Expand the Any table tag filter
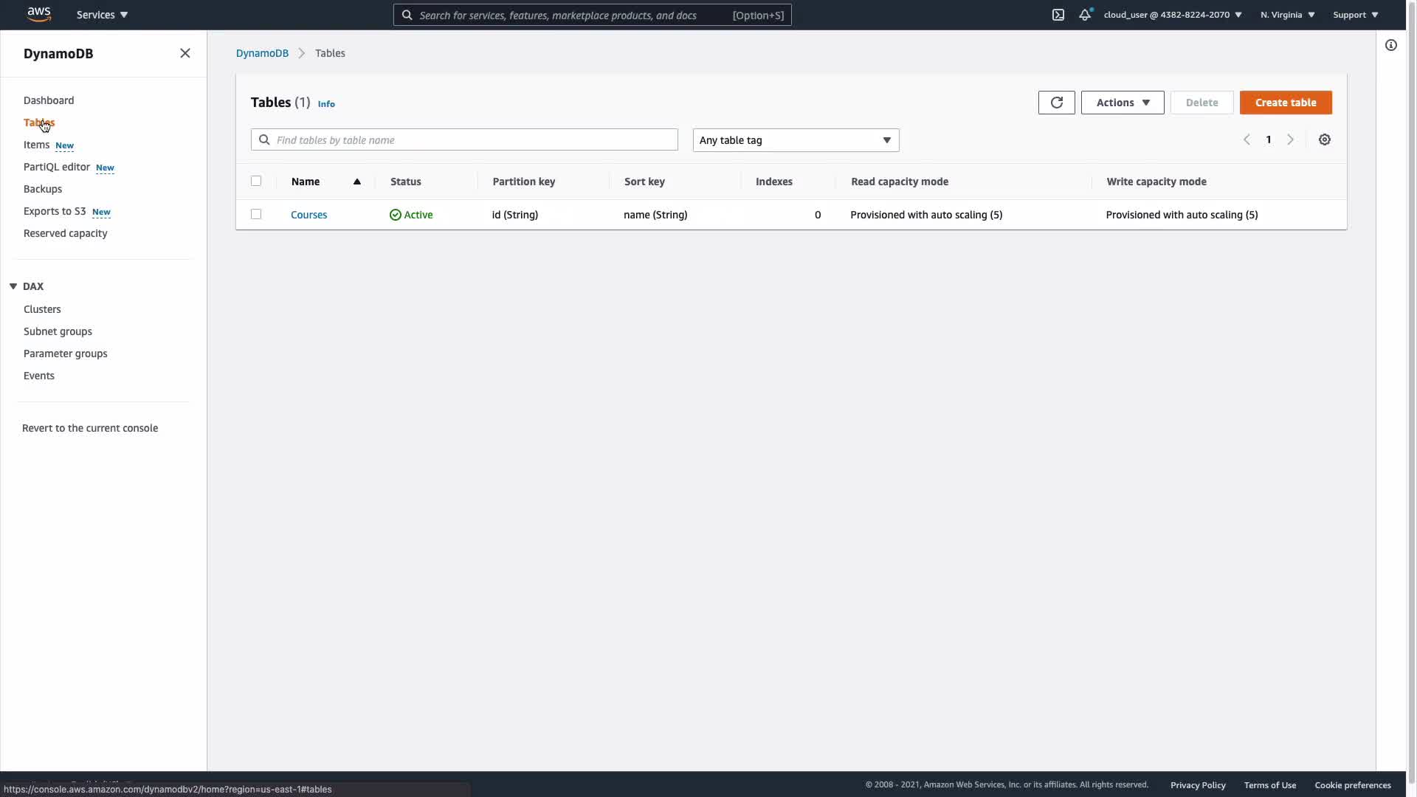This screenshot has height=797, width=1417. pyautogui.click(x=796, y=140)
